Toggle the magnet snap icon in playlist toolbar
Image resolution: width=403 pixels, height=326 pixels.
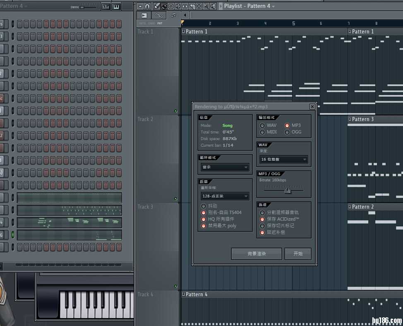click(x=147, y=6)
